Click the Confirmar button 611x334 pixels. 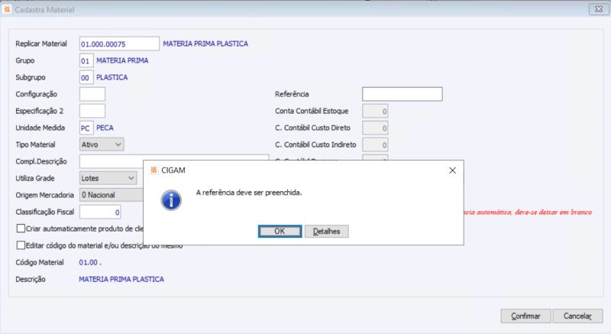click(x=525, y=316)
